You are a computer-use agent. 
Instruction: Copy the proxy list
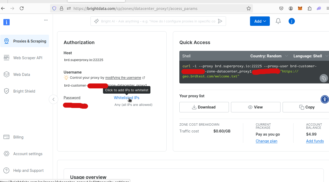306,107
